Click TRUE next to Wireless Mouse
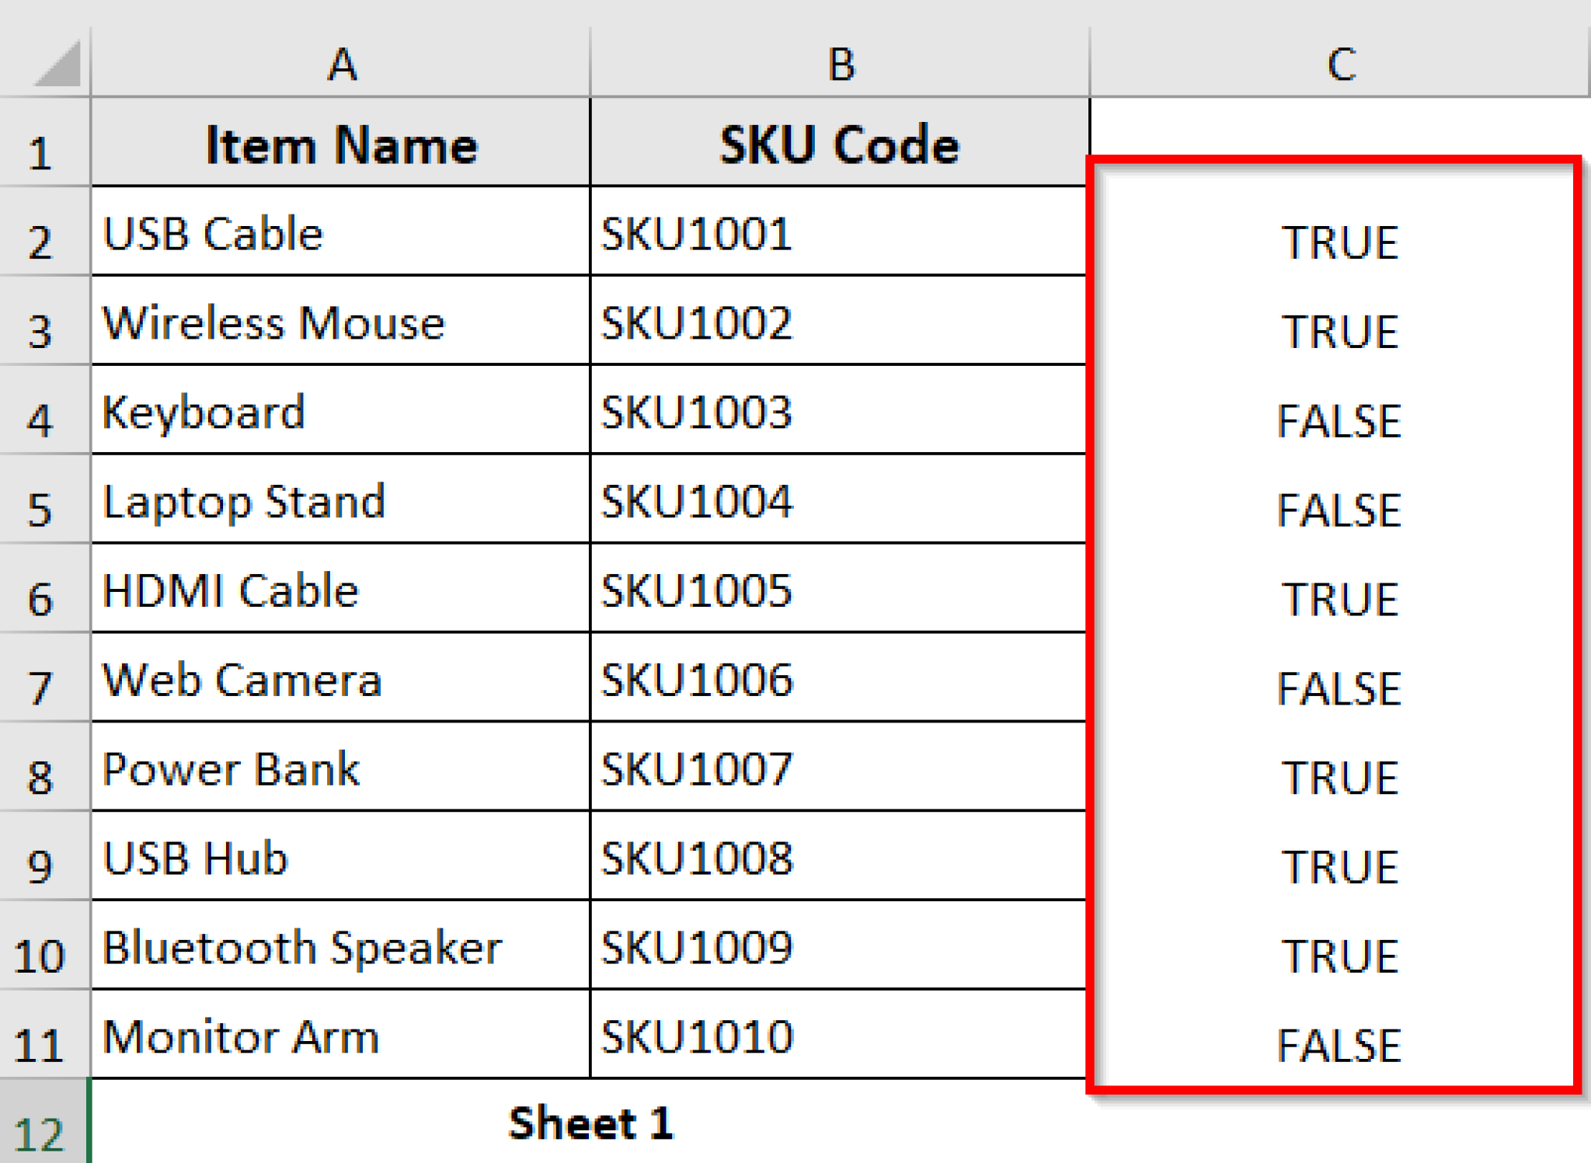This screenshot has height=1163, width=1591. pos(1340,332)
